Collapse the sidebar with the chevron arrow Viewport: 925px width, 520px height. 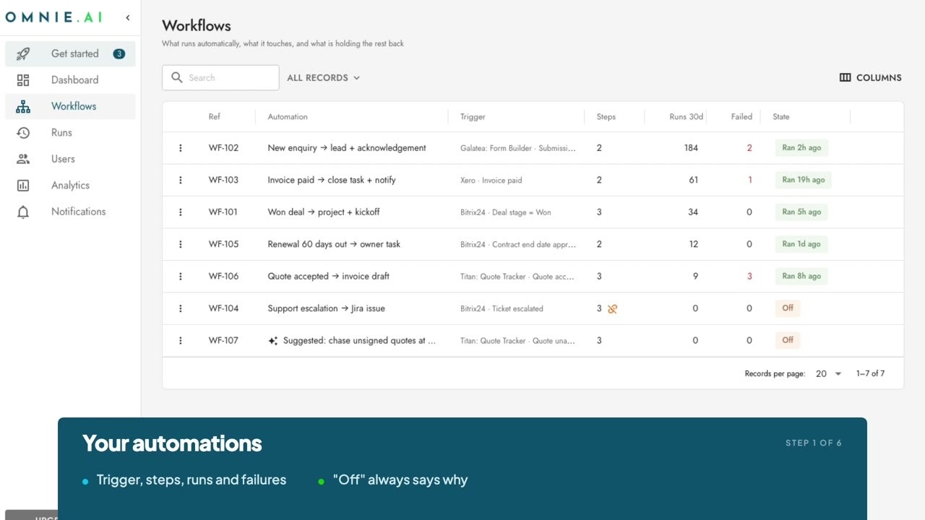coord(128,17)
